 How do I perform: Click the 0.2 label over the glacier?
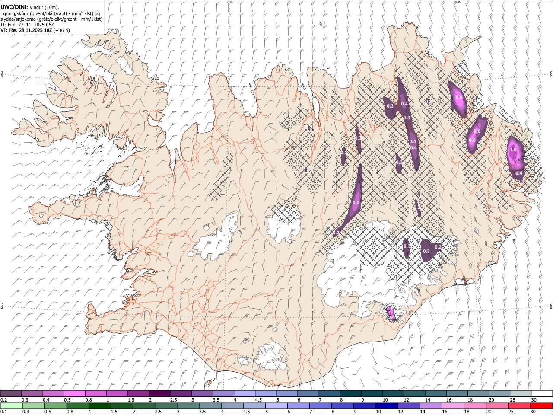[x=438, y=247]
